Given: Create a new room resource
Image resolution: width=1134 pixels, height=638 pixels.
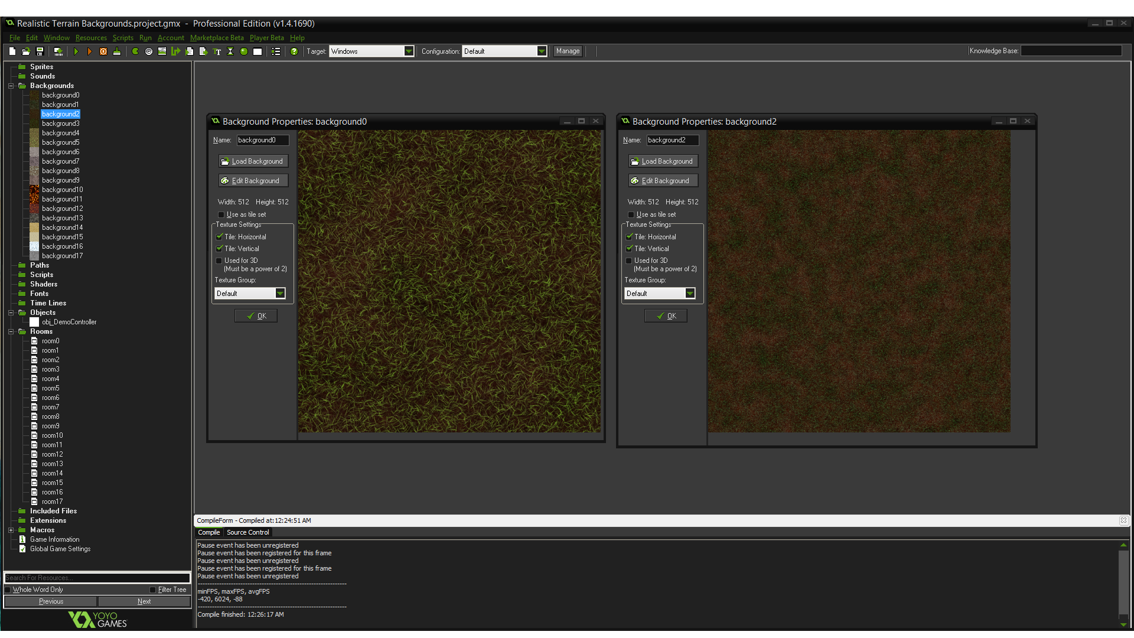Looking at the screenshot, I should [258, 51].
